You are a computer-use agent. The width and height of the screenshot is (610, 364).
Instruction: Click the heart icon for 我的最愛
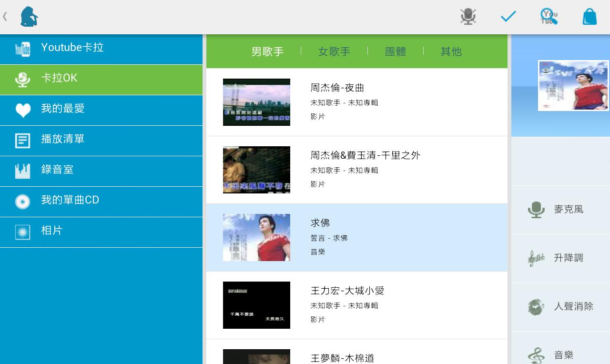pyautogui.click(x=22, y=110)
